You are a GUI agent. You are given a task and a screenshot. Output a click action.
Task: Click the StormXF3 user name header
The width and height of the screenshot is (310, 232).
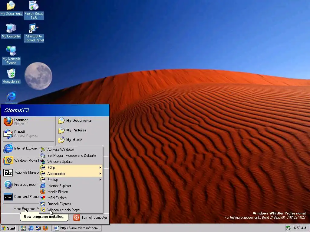click(17, 110)
